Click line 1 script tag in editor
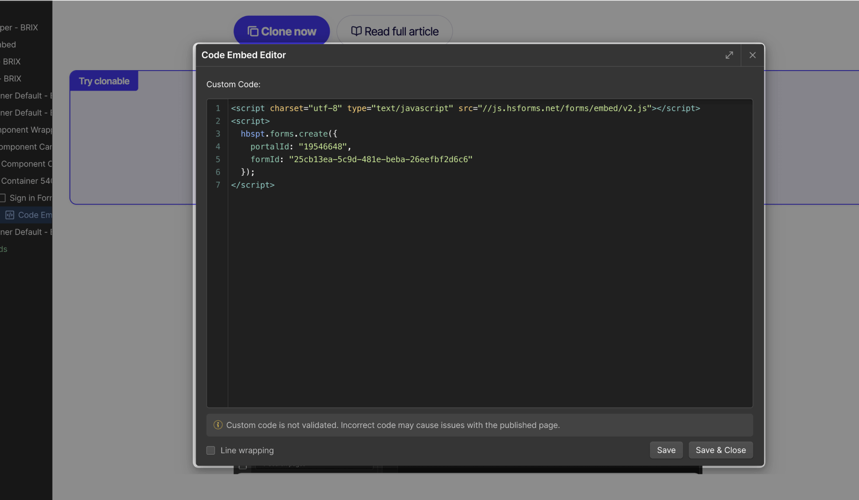 (465, 108)
